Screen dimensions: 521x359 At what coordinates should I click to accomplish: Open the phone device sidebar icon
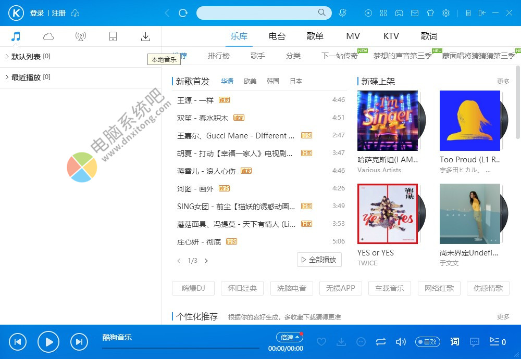pos(113,36)
